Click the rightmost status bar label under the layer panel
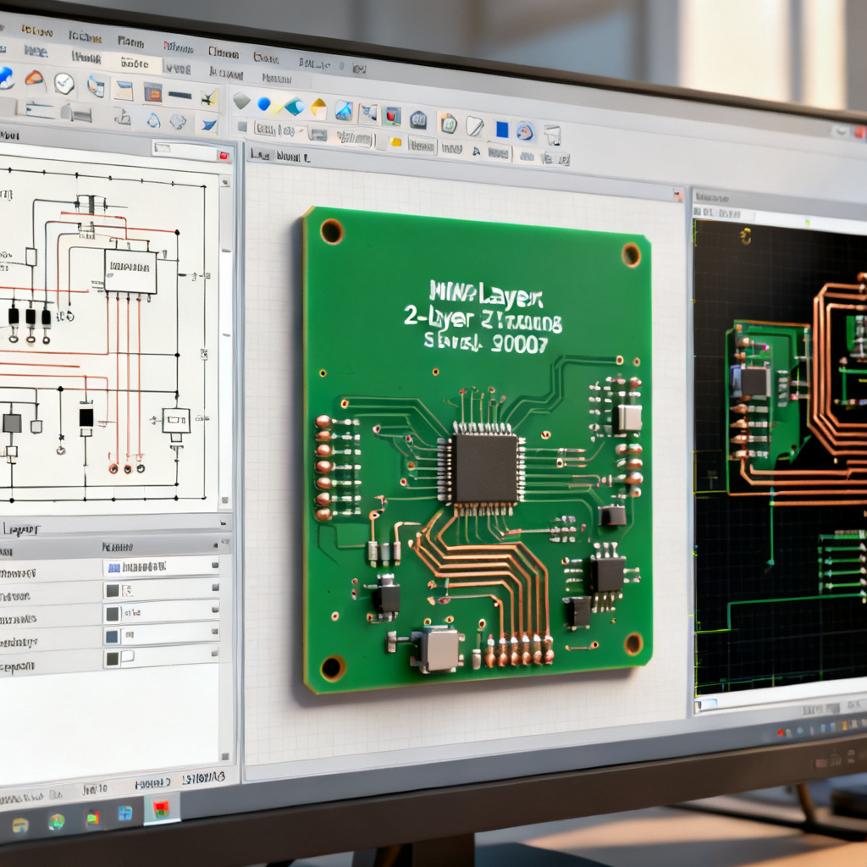This screenshot has width=867, height=867. click(x=203, y=777)
